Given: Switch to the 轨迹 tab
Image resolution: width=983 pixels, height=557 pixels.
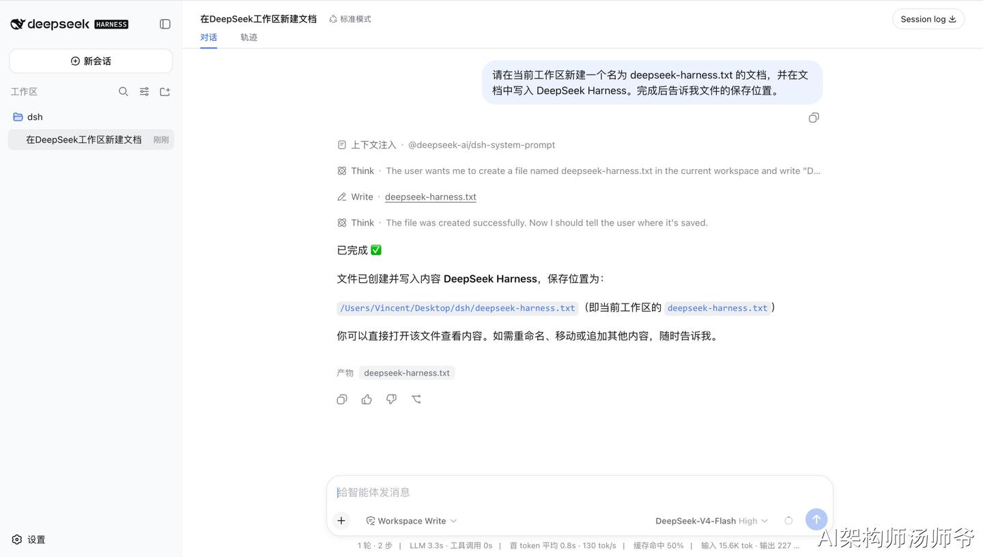Looking at the screenshot, I should [249, 37].
